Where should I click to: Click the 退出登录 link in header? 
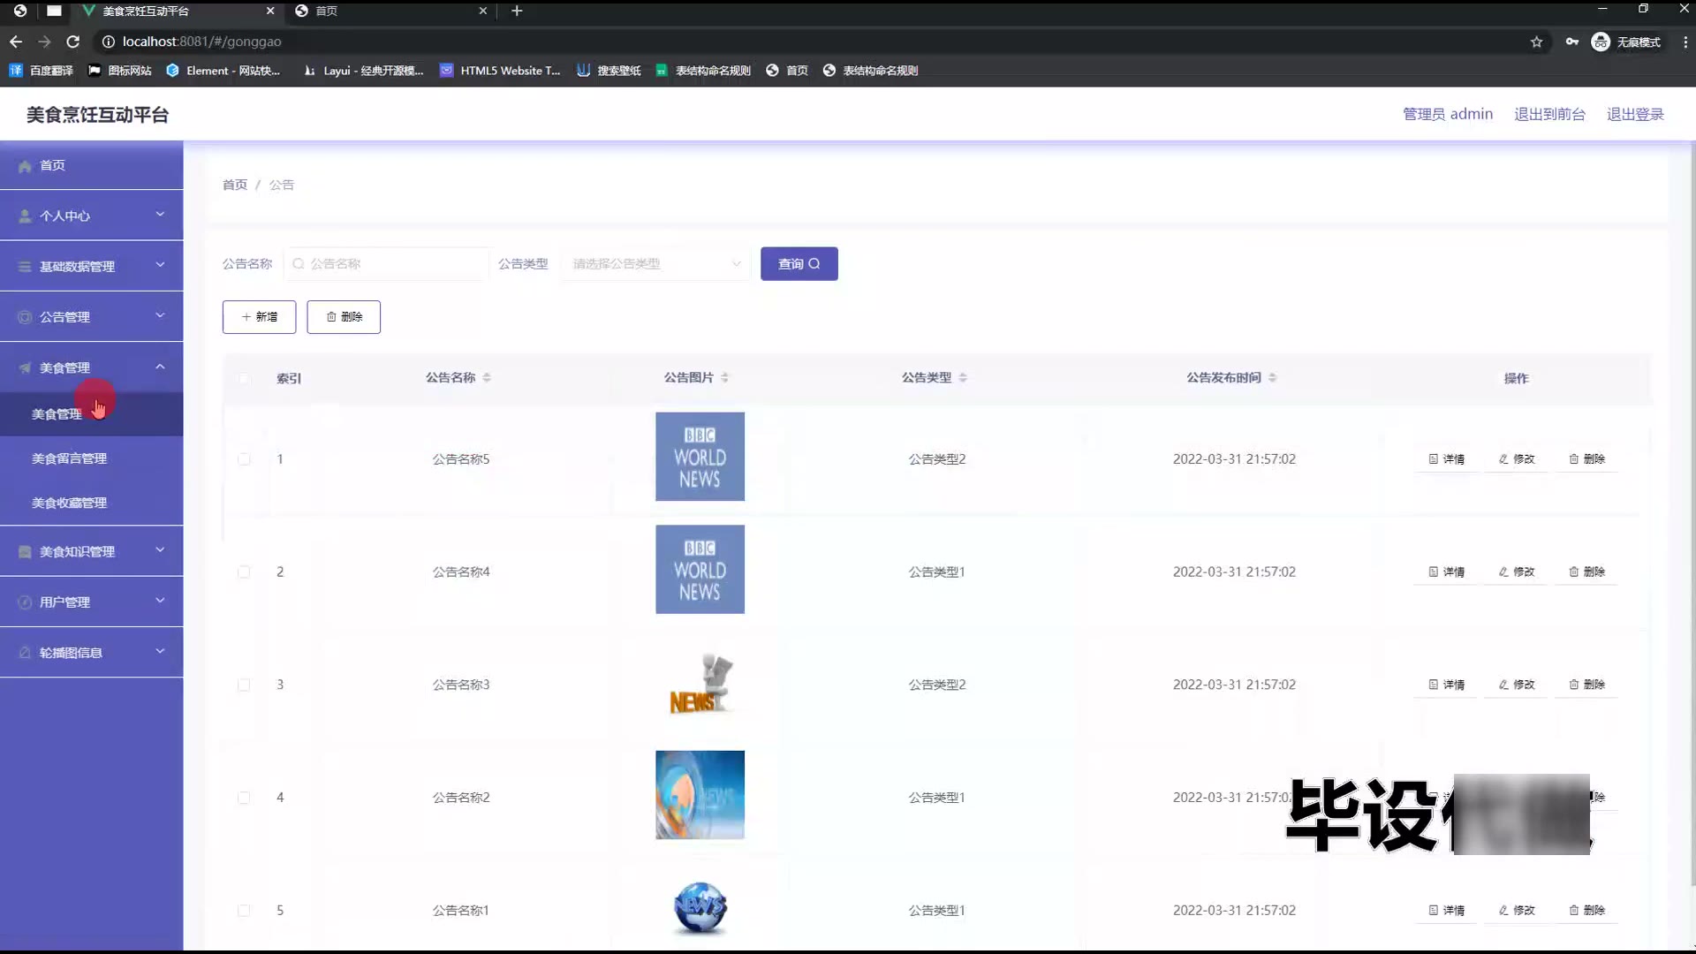1634,114
